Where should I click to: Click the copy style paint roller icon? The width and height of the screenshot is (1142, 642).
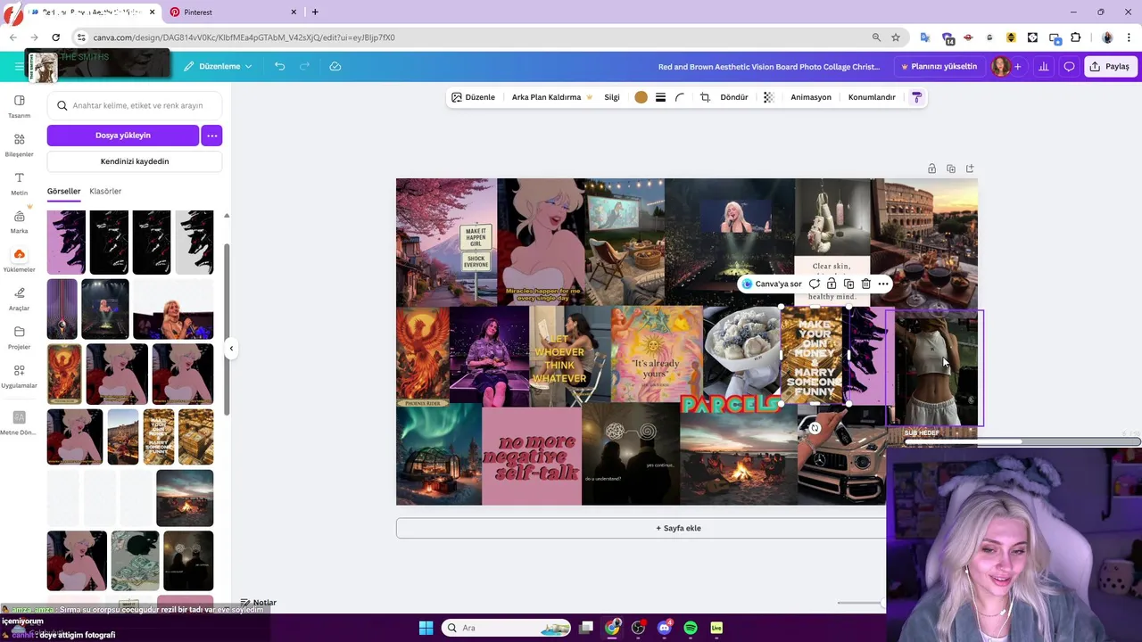tap(916, 97)
